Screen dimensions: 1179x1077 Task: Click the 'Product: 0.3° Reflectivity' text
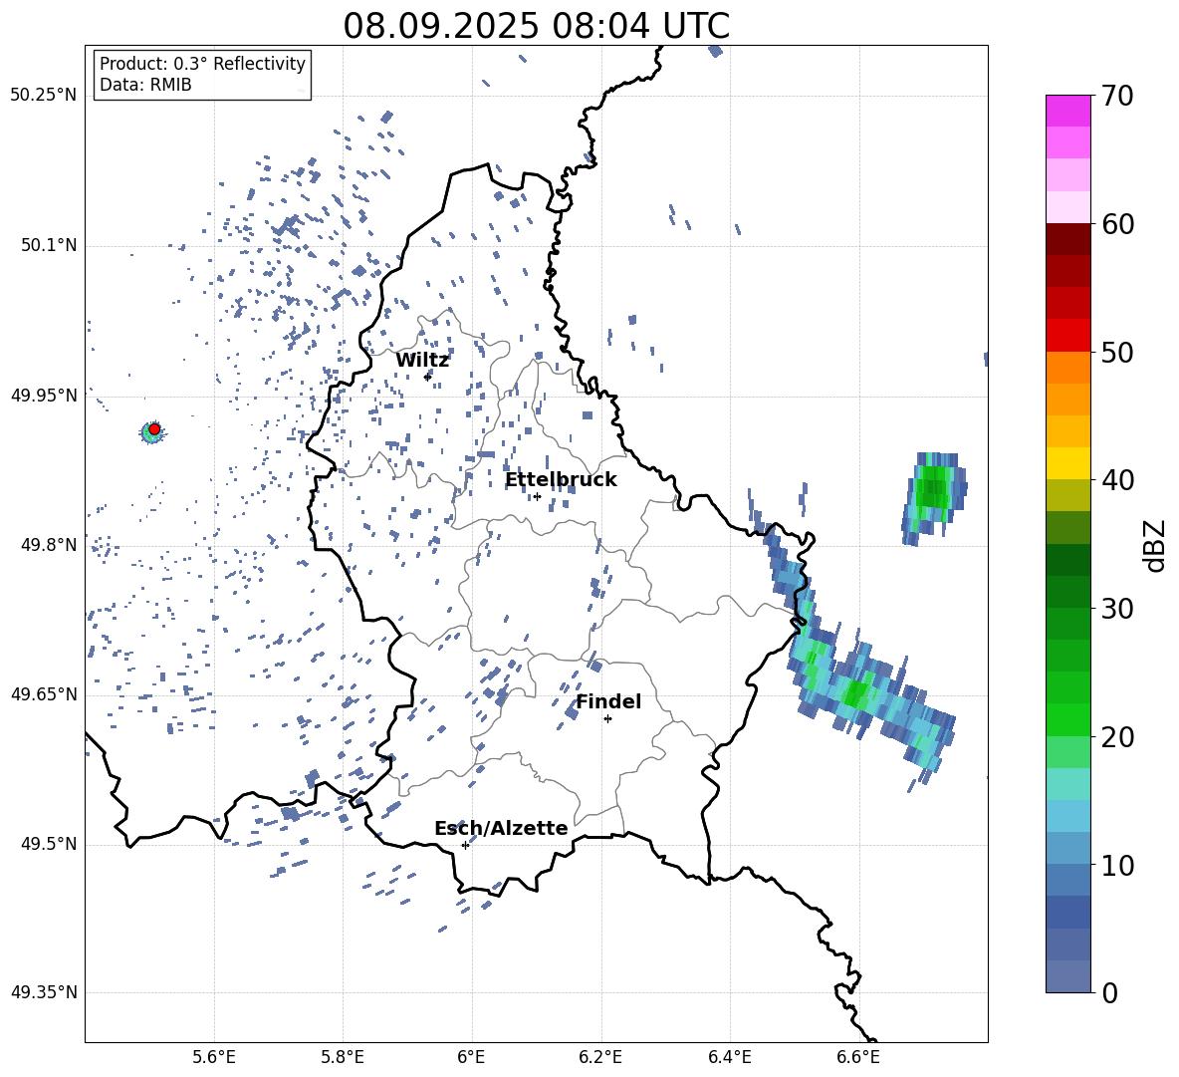click(202, 63)
